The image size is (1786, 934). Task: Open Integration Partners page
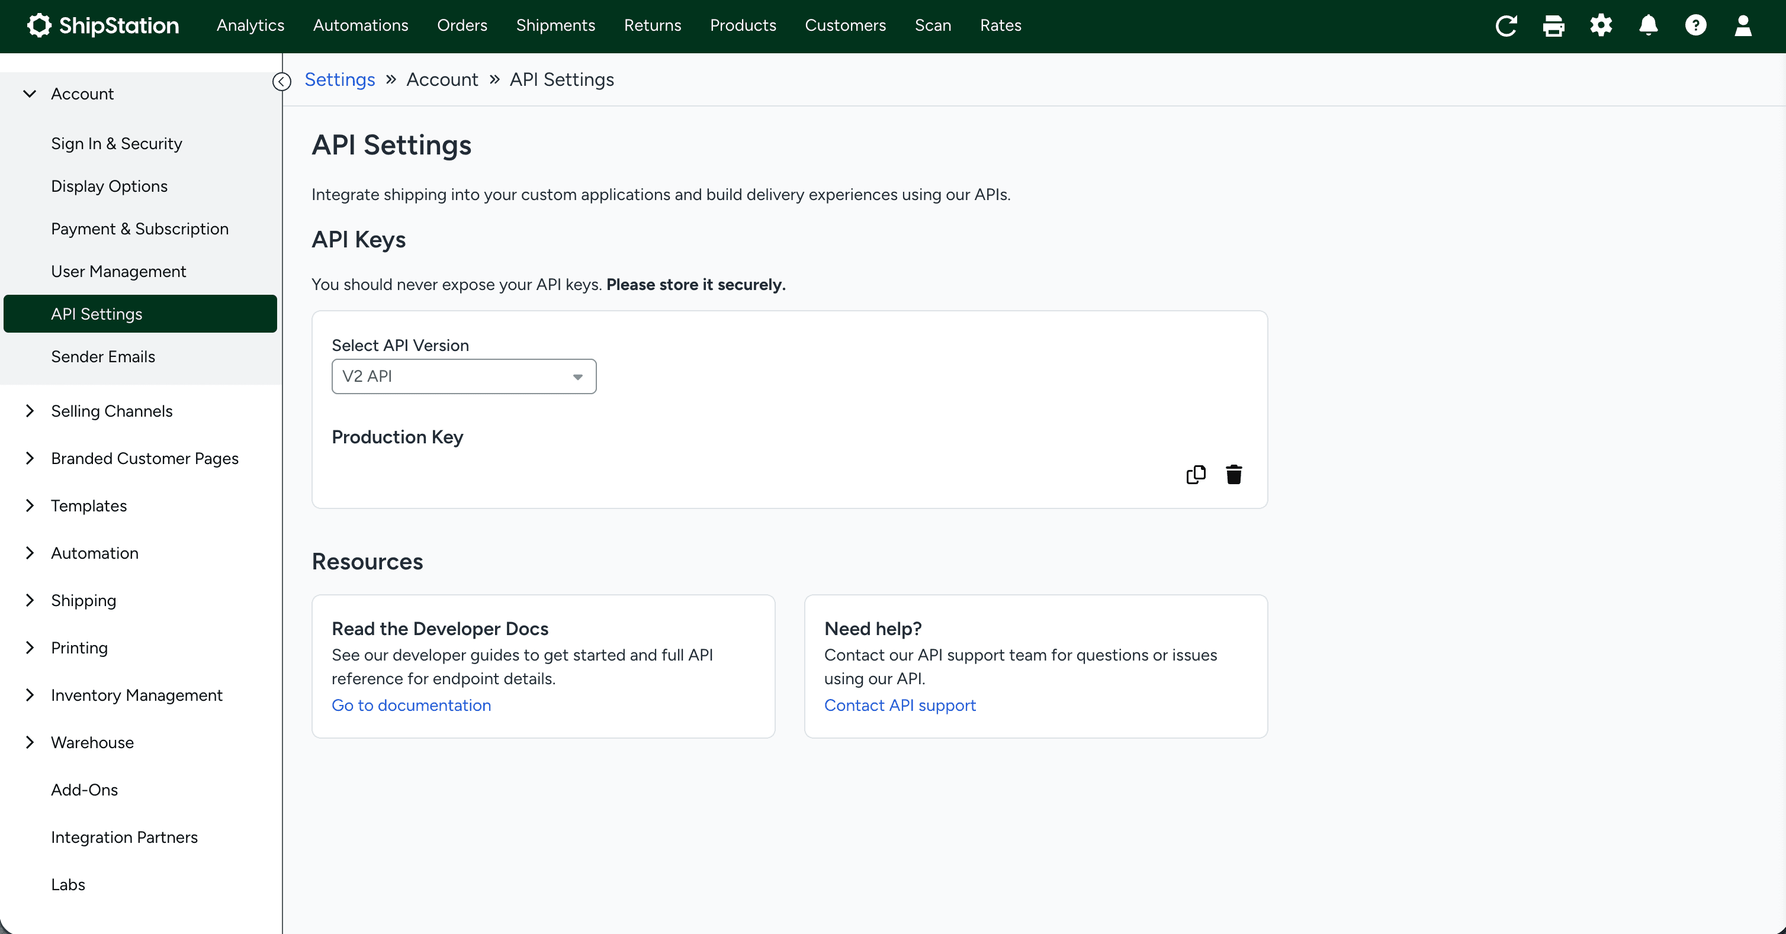coord(124,837)
